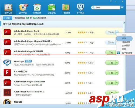135x108 pixels.
Task: Click the flash修复工具 red F icon
Action: (7, 72)
